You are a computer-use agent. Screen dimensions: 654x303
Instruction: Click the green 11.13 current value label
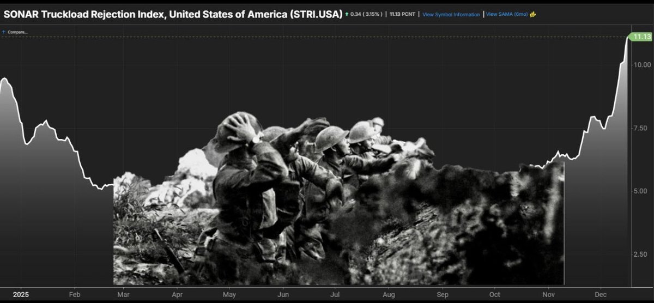[x=640, y=37]
